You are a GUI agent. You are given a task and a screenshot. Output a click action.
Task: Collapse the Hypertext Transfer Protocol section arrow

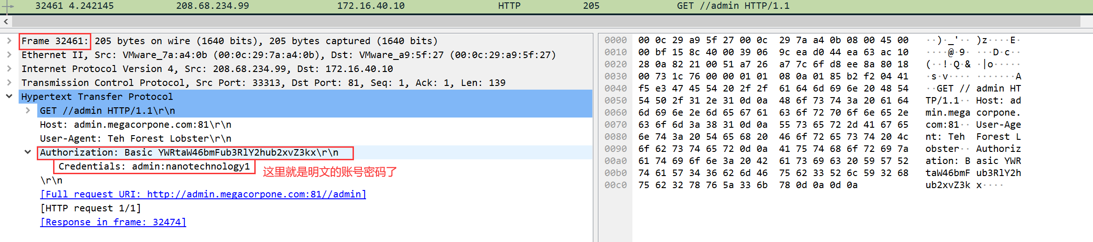tap(9, 97)
